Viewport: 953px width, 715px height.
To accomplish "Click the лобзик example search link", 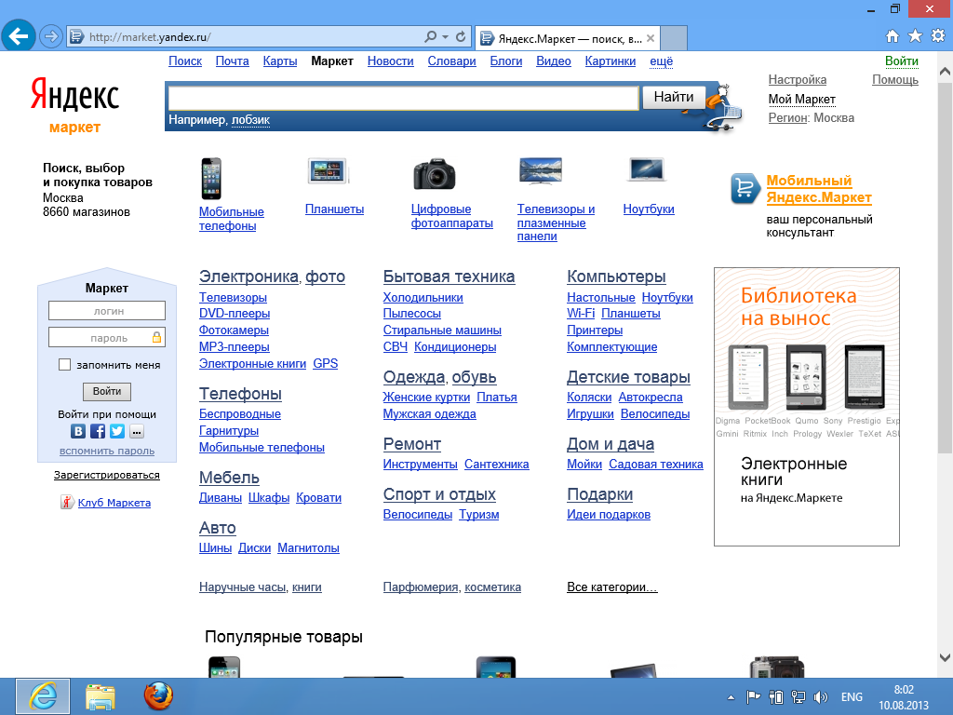I will [x=250, y=120].
